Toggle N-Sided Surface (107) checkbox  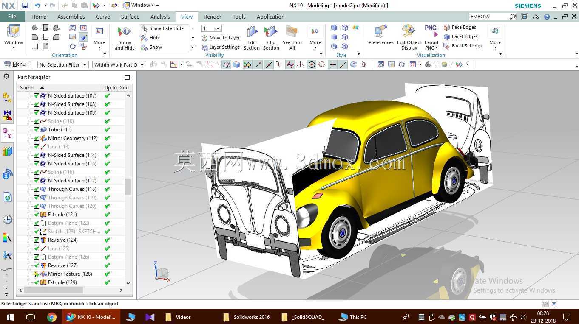point(37,96)
